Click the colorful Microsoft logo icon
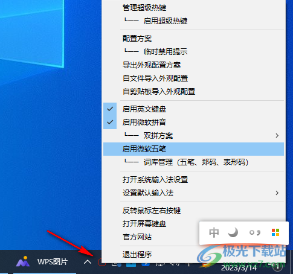Viewport: 293px width, 274px height. 275,232
